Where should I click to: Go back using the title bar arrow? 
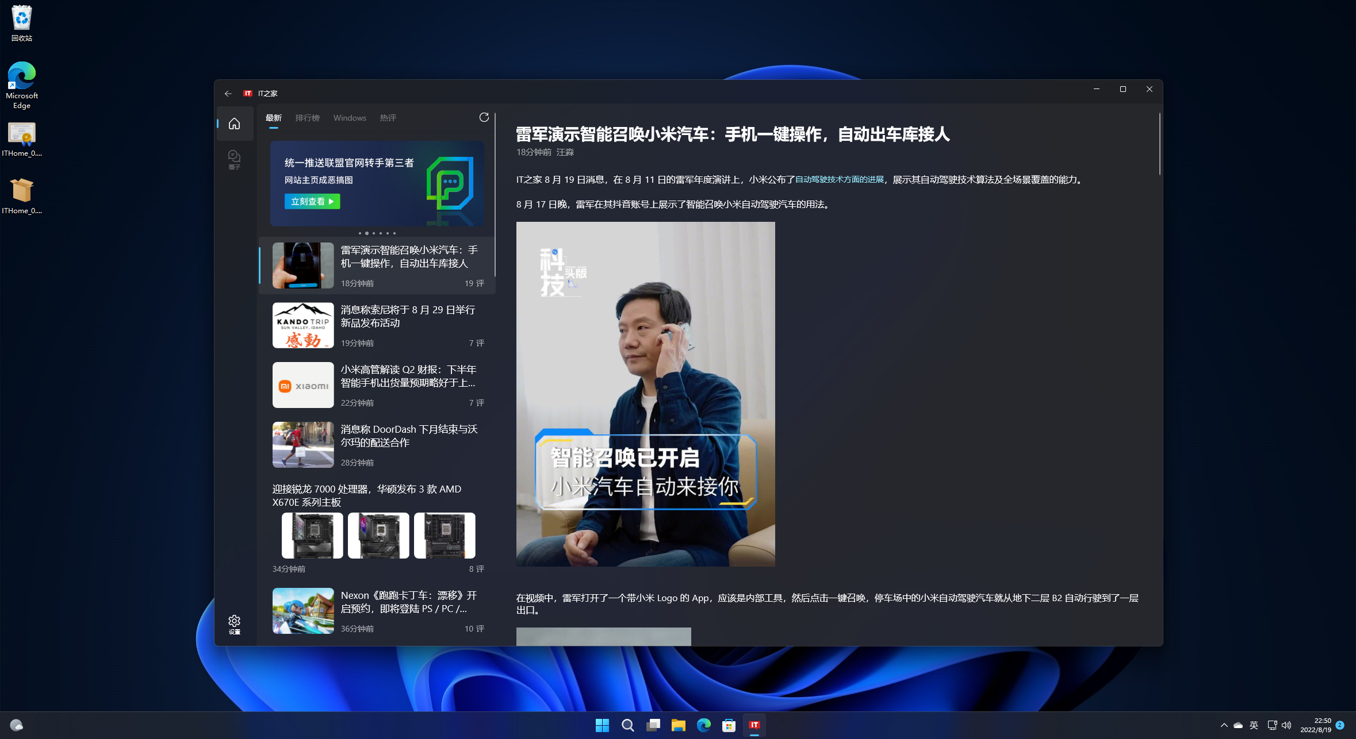coord(228,93)
